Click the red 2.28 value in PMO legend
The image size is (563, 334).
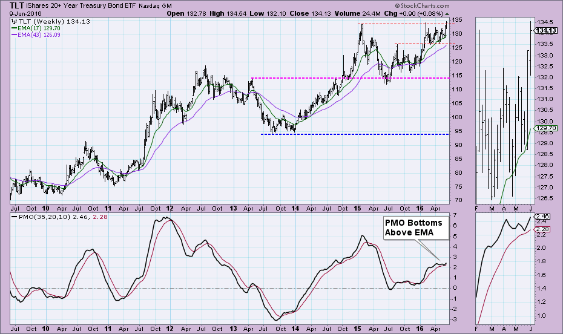click(x=100, y=217)
